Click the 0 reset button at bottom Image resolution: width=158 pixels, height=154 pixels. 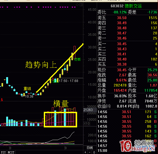[94, 152]
